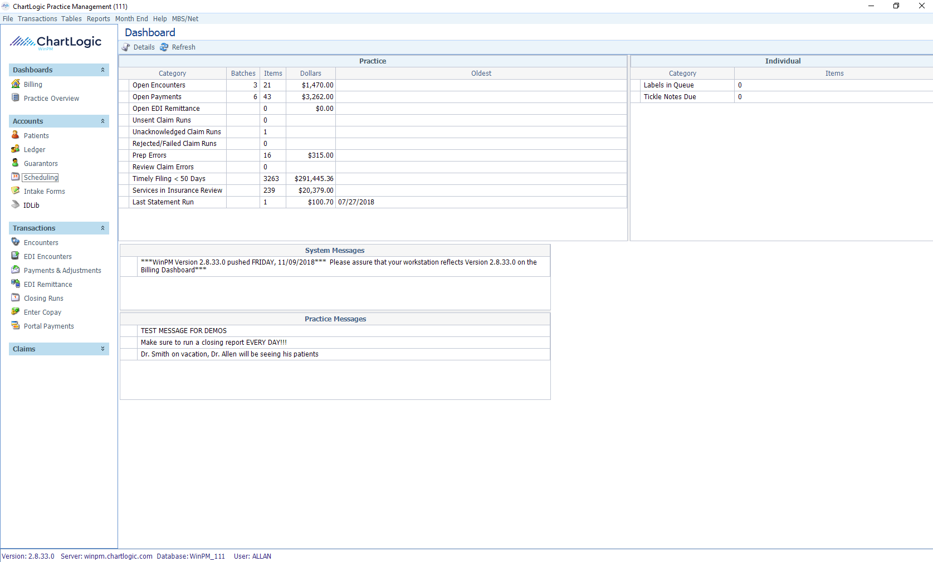Image resolution: width=933 pixels, height=562 pixels.
Task: Select the Closing Runs icon
Action: click(43, 298)
